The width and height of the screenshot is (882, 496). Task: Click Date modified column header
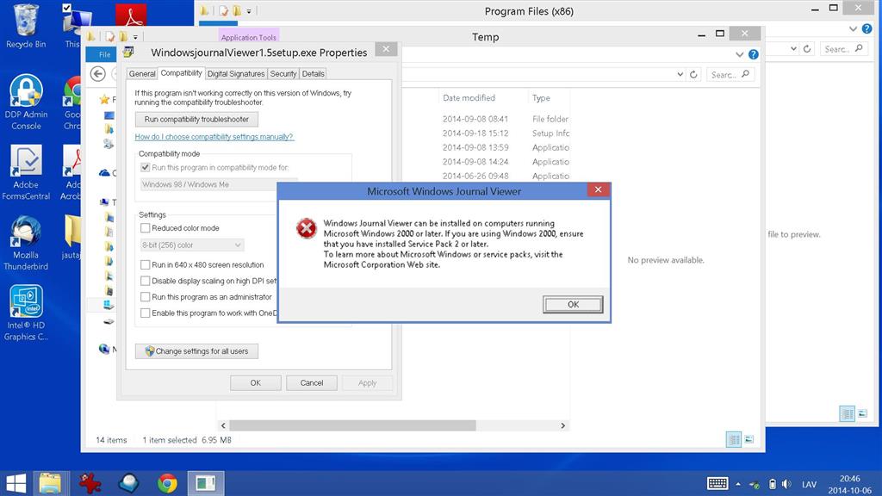click(x=469, y=98)
